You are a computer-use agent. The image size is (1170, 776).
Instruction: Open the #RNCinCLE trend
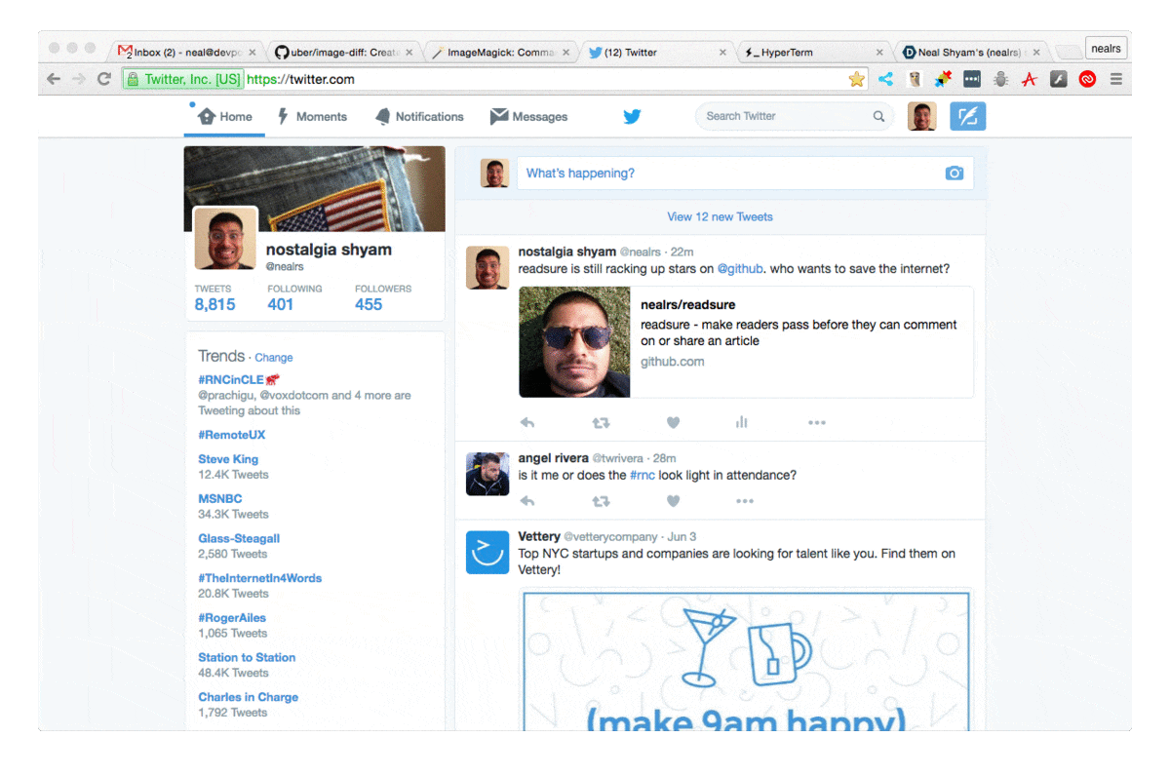coord(231,380)
